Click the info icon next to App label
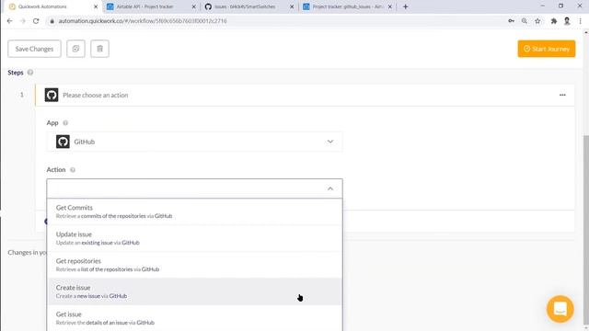Viewport: 589px width, 331px height. coord(65,122)
